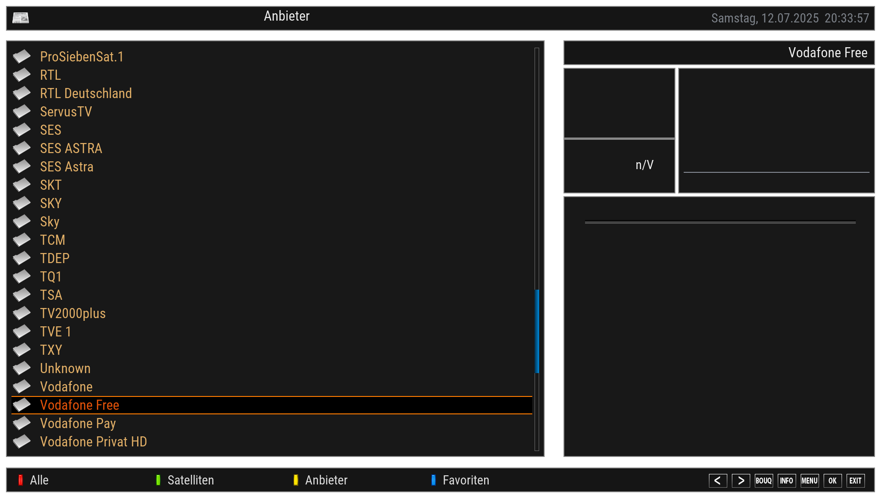Select the TSA provider
The width and height of the screenshot is (881, 495).
click(272, 295)
